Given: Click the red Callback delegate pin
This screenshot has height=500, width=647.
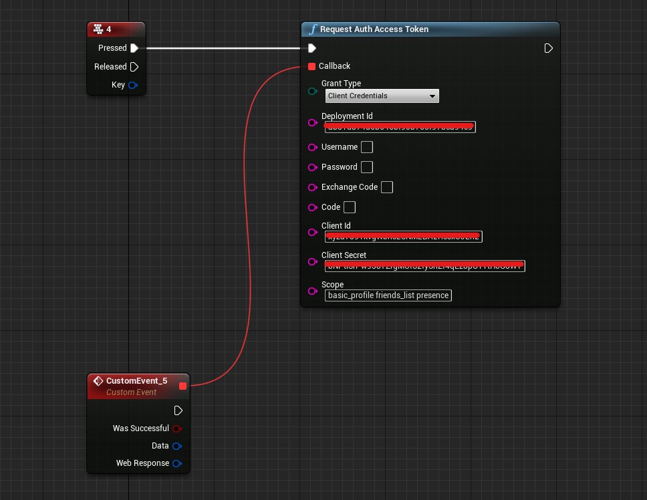Looking at the screenshot, I should (312, 66).
